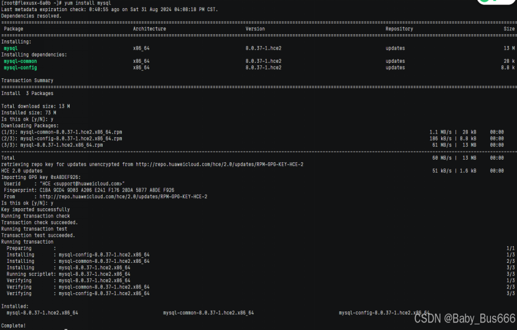Click the "Installing : mysql-common" transaction row
The image size is (517, 330).
[261, 261]
